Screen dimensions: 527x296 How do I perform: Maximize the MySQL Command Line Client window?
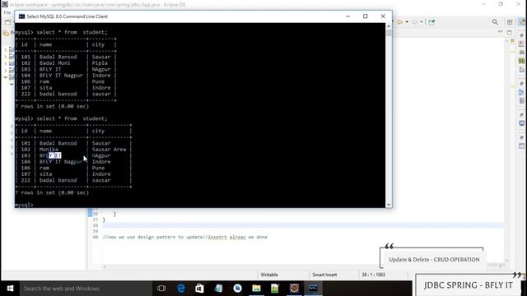366,16
